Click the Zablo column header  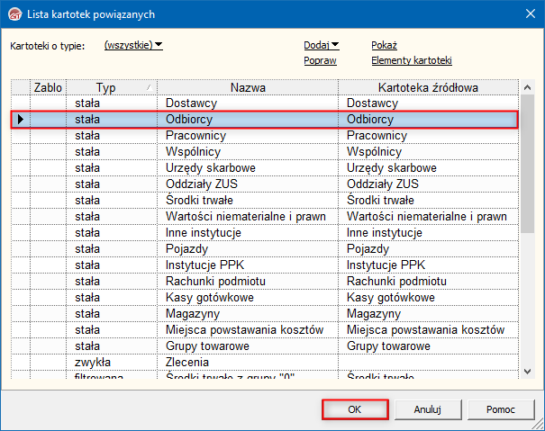coord(48,87)
